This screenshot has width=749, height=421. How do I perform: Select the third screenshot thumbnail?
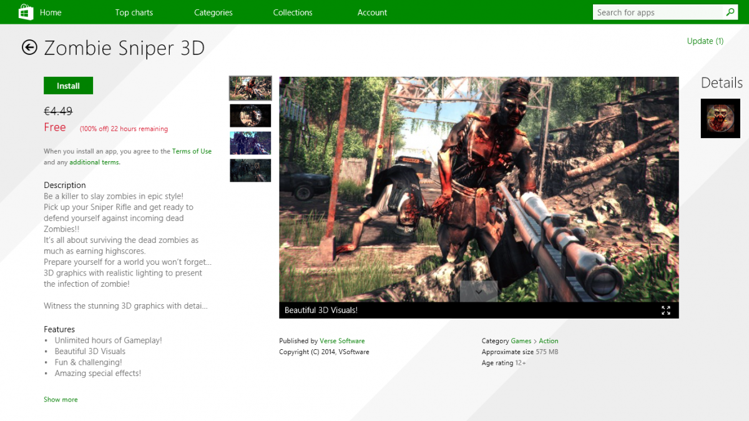pyautogui.click(x=250, y=143)
